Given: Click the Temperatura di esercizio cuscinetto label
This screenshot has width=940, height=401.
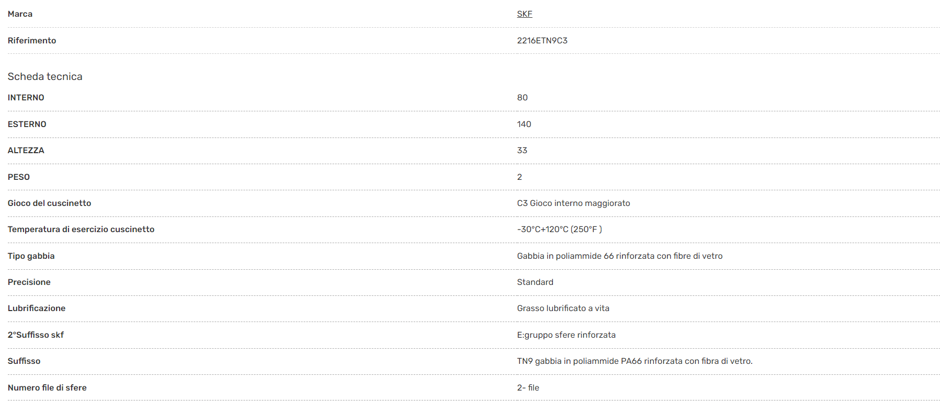Looking at the screenshot, I should click(x=81, y=230).
